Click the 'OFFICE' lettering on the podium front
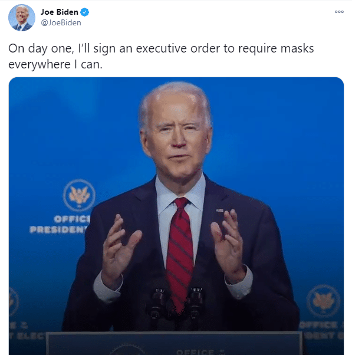The width and height of the screenshot is (352, 355). (x=195, y=352)
